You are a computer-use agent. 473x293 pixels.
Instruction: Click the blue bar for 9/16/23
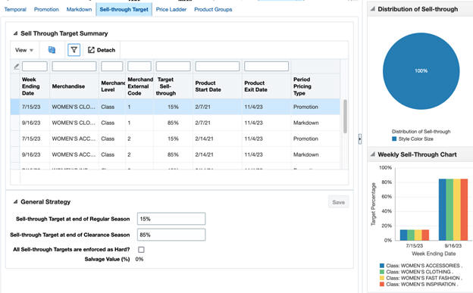442,210
